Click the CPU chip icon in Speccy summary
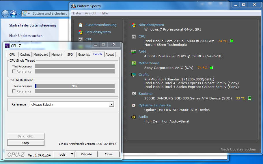 [x=134, y=37]
